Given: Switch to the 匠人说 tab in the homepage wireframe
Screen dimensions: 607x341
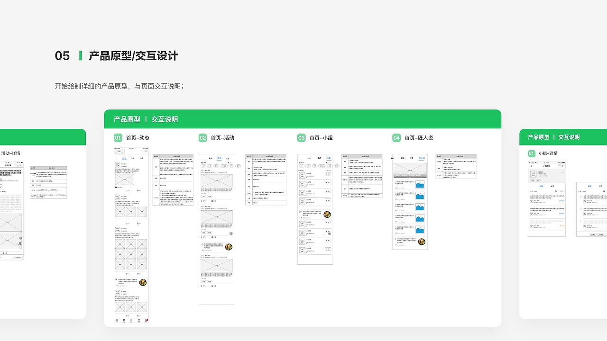Looking at the screenshot, I should [x=421, y=158].
